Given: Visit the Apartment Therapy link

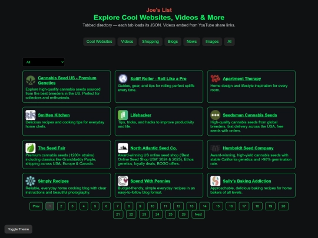Looking at the screenshot, I should pyautogui.click(x=242, y=79).
